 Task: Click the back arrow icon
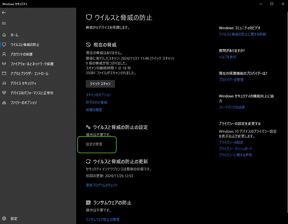pos(4,12)
